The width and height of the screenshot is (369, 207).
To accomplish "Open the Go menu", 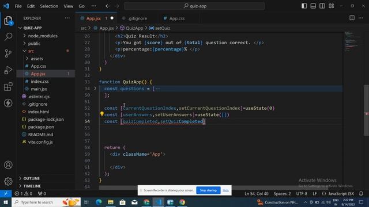I will pyautogui.click(x=81, y=6).
